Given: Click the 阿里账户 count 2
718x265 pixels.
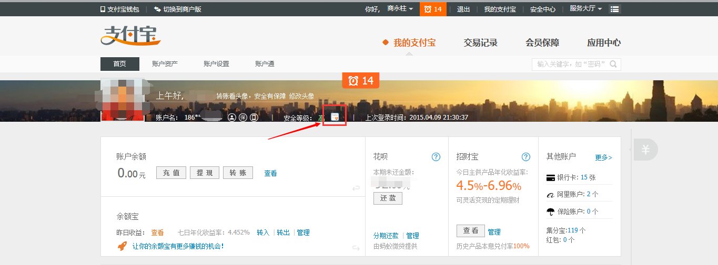Looking at the screenshot, I should pos(589,195).
